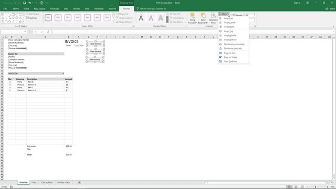The image size is (336, 189).
Task: Switch to the Home ribbon tab
Action: coord(16,9)
